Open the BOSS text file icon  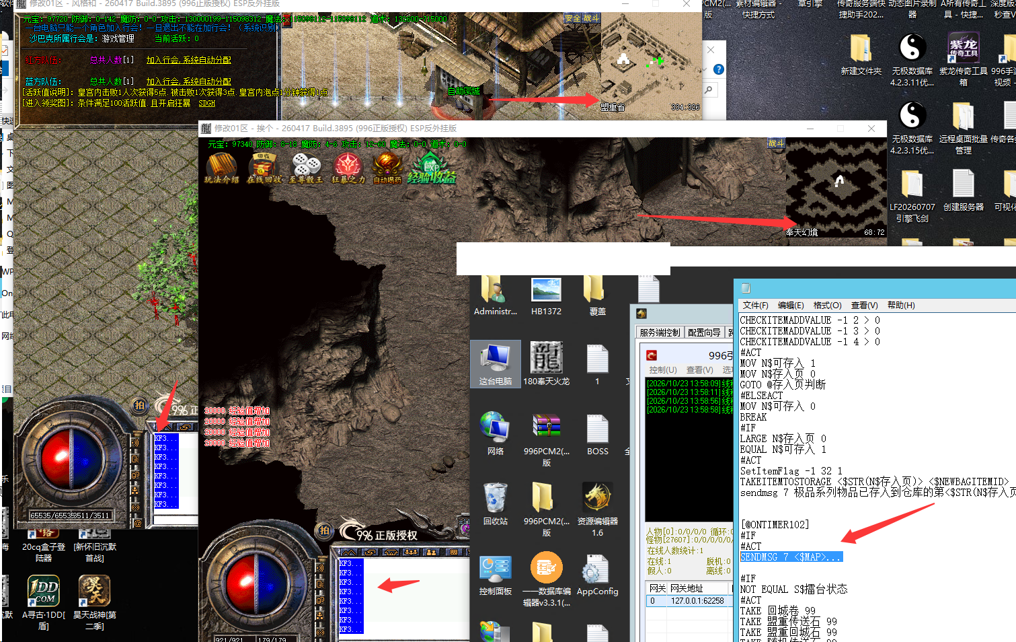tap(598, 433)
